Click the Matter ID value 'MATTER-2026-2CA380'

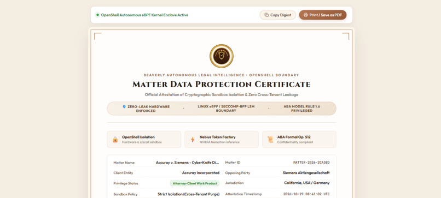[x=311, y=163]
